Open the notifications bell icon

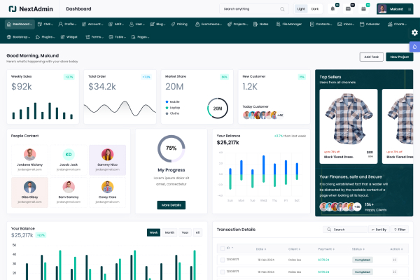[332, 9]
